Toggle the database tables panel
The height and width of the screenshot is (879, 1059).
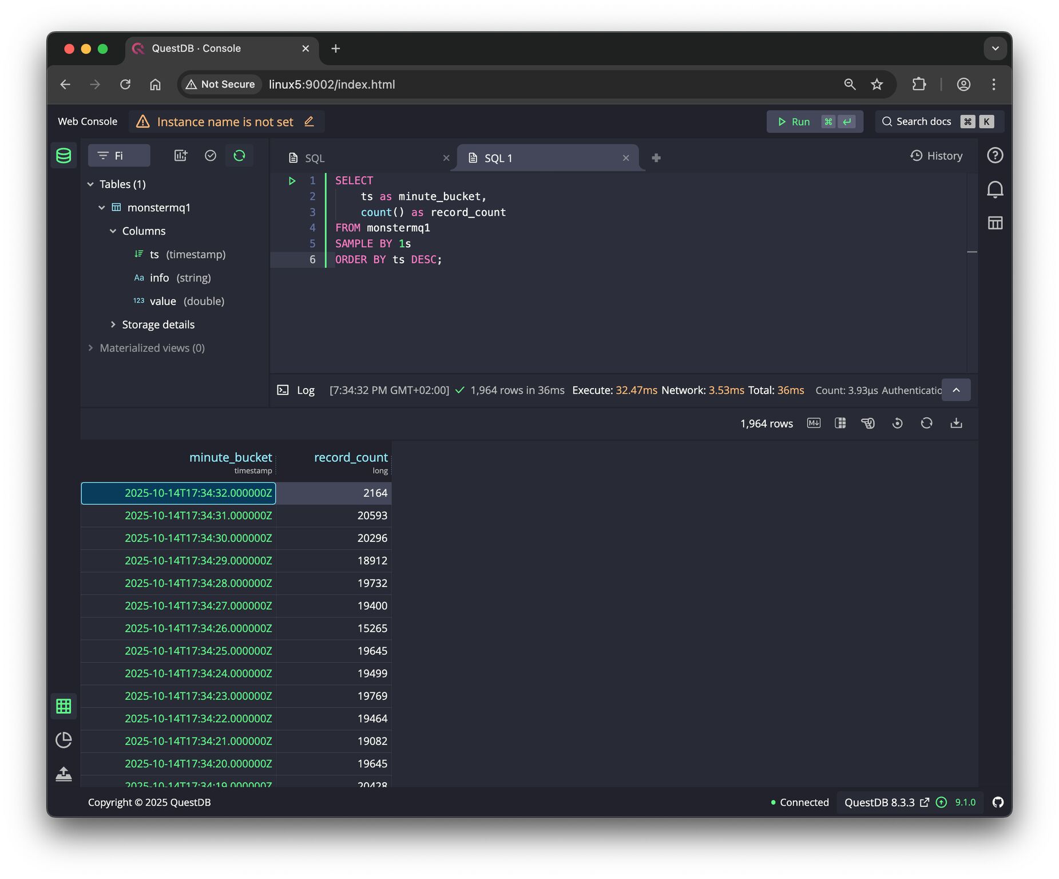[64, 156]
